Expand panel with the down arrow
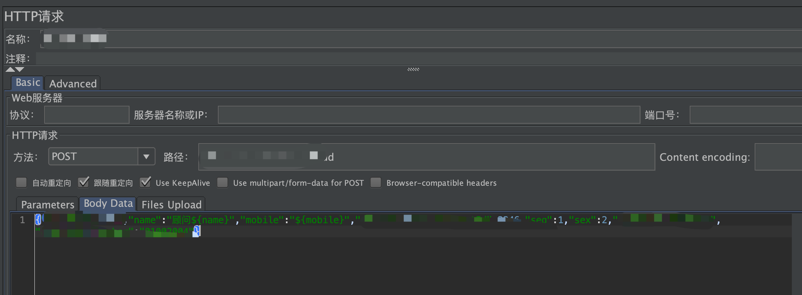Viewport: 802px width, 295px height. coord(20,69)
